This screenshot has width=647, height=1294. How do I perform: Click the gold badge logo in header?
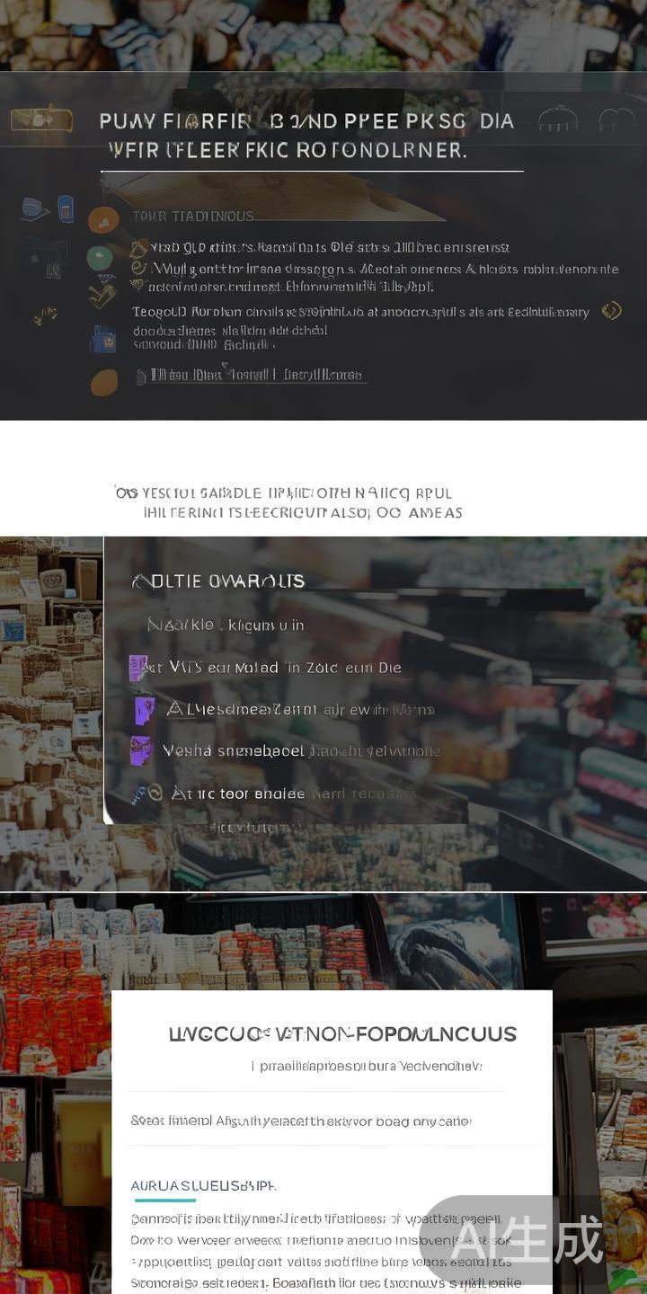(x=41, y=119)
